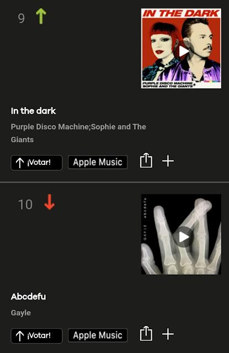Click the share icon for Abcdefu
Image resolution: width=229 pixels, height=353 pixels.
point(146,333)
